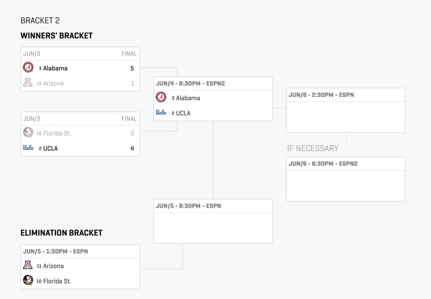Select Alabama in the Jun/4 8:30PM matchup
The image size is (431, 299).
[188, 98]
